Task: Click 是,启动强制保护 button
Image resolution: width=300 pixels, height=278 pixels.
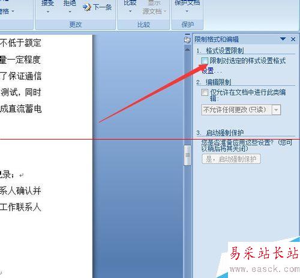Action: pos(231,159)
